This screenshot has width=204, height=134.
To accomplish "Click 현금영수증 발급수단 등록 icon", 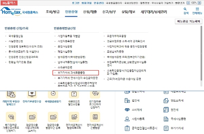I will (x=53, y=117).
